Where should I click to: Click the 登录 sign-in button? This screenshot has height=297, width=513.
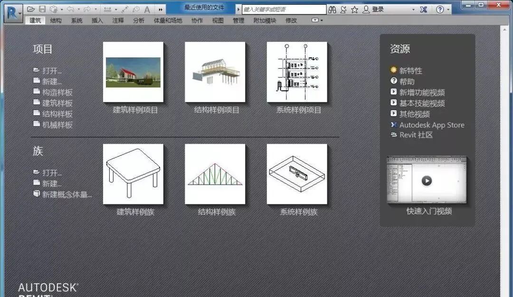click(x=373, y=9)
